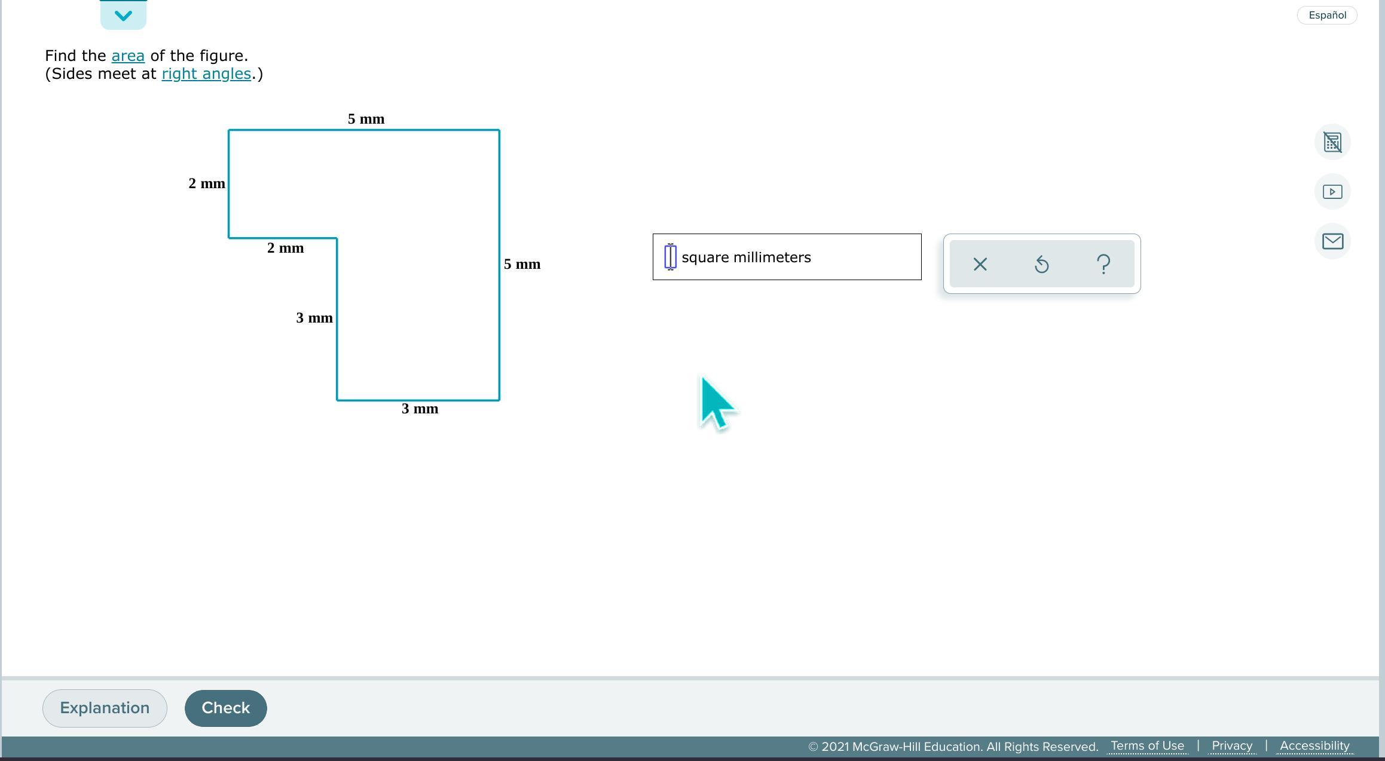Screen dimensions: 1385x761
Task: Open the Terms of Use link
Action: pyautogui.click(x=1146, y=745)
